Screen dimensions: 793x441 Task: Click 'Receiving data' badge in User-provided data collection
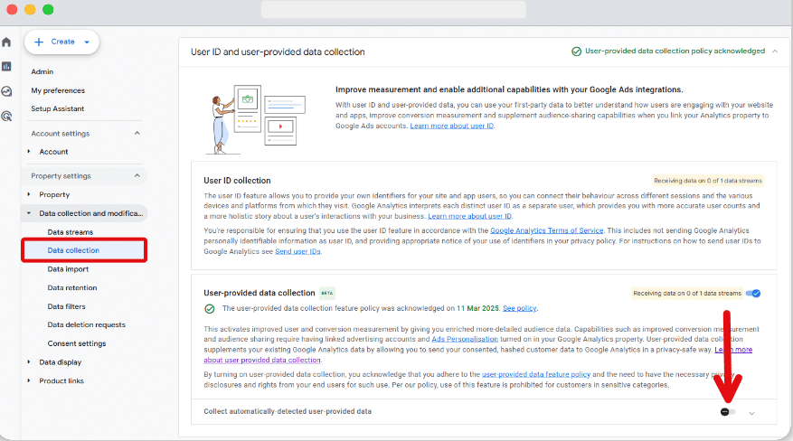(687, 294)
